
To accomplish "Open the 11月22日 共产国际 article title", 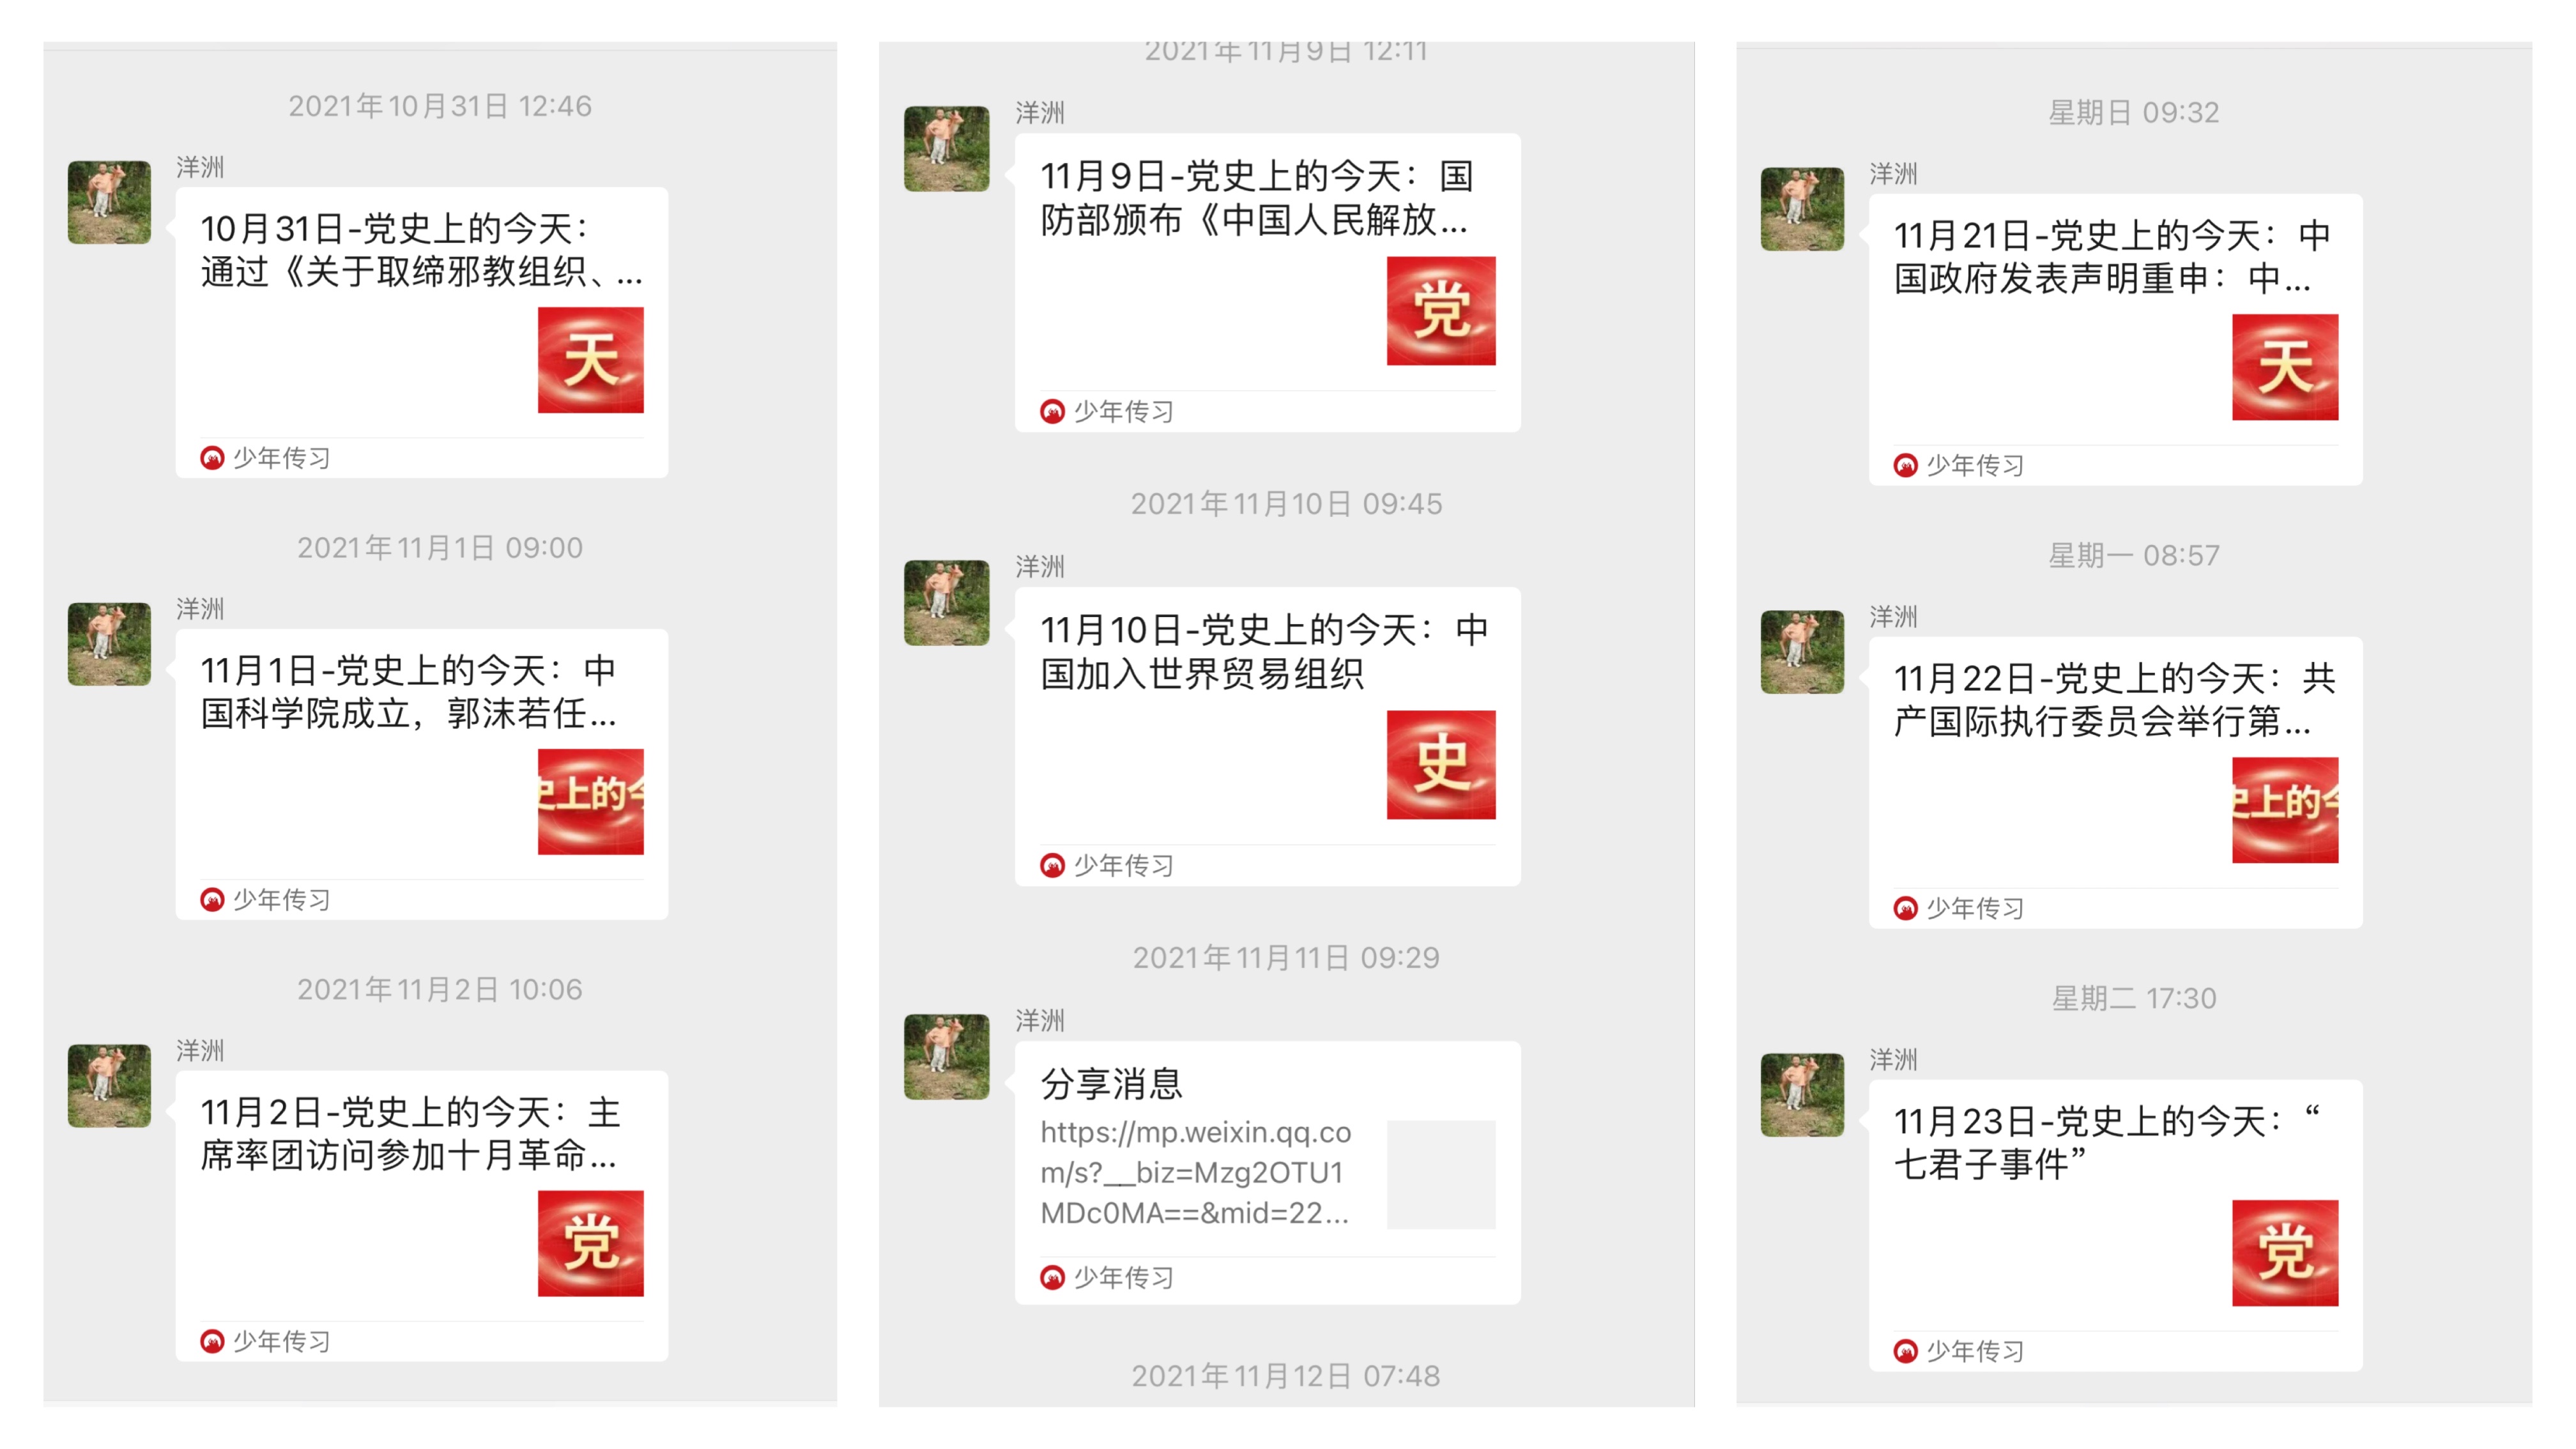I will [x=2114, y=700].
